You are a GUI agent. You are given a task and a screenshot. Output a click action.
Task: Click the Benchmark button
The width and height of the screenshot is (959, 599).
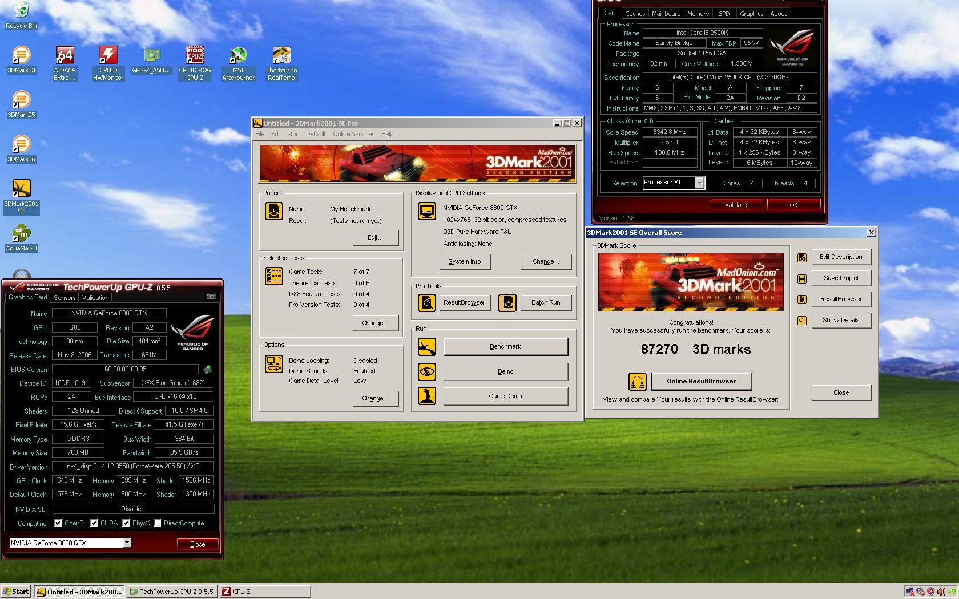[x=505, y=346]
